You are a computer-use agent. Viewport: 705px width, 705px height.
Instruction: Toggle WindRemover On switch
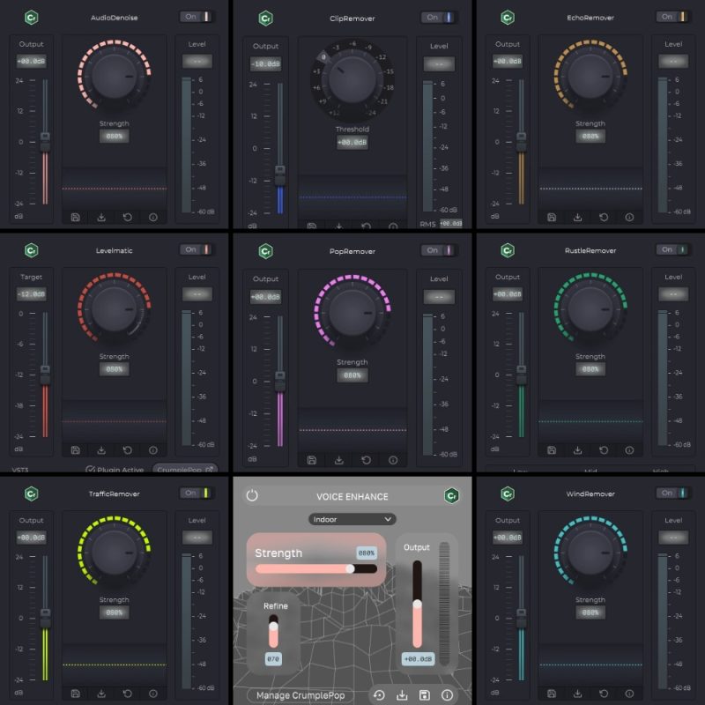[x=673, y=493]
